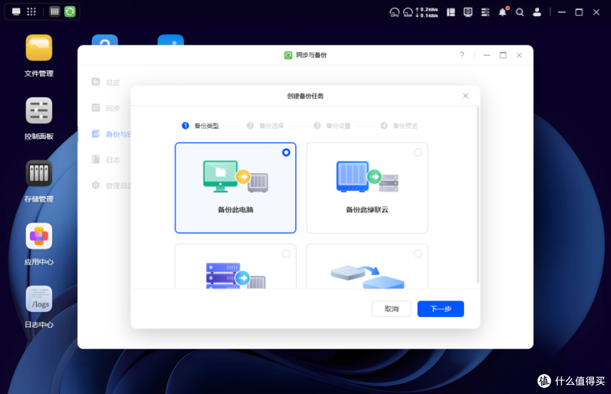Open the remote monitor icon in top bar
Viewport: 611px width, 394px height.
(x=468, y=12)
